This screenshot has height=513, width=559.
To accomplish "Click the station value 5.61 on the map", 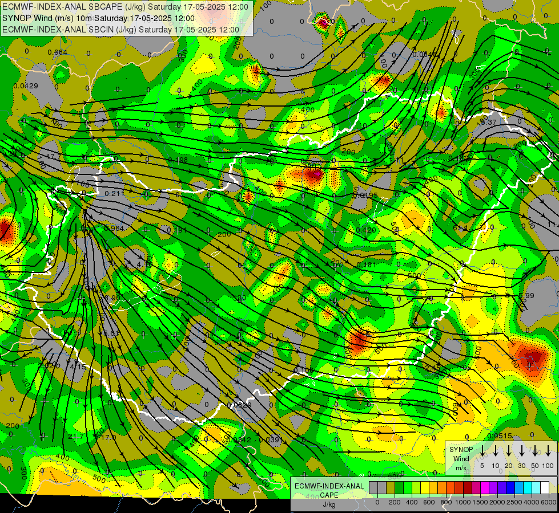I will click(111, 333).
